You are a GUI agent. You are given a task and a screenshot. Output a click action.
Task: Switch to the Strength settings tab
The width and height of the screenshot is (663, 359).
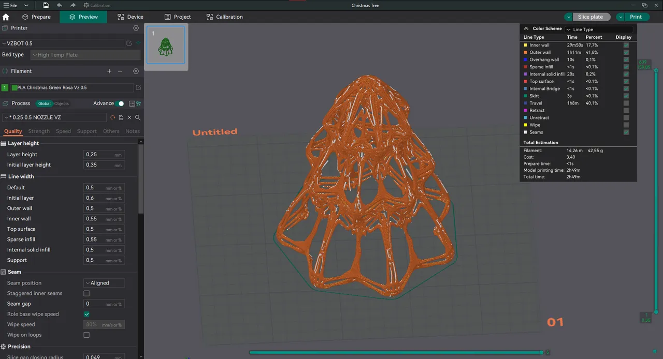39,131
